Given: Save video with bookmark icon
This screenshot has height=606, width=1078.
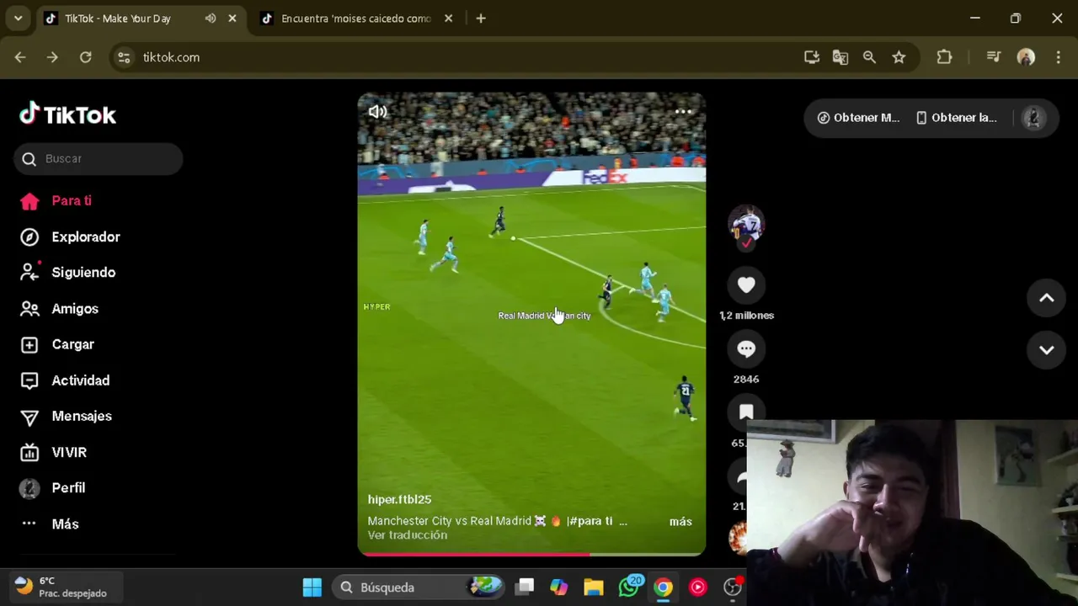Looking at the screenshot, I should coord(746,412).
